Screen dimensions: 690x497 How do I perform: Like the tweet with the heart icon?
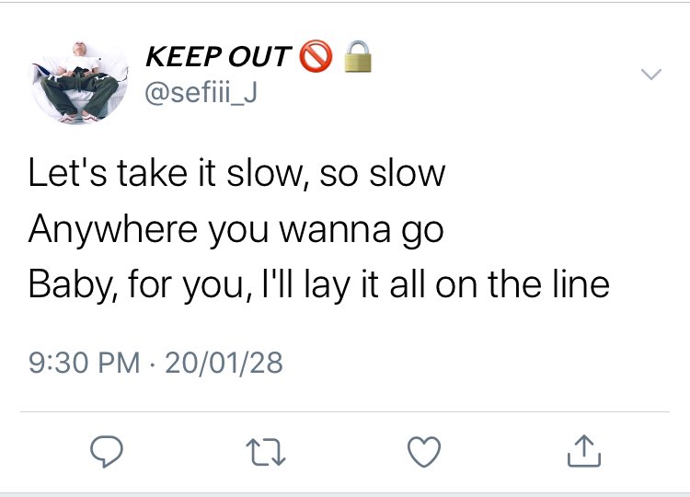pyautogui.click(x=424, y=452)
